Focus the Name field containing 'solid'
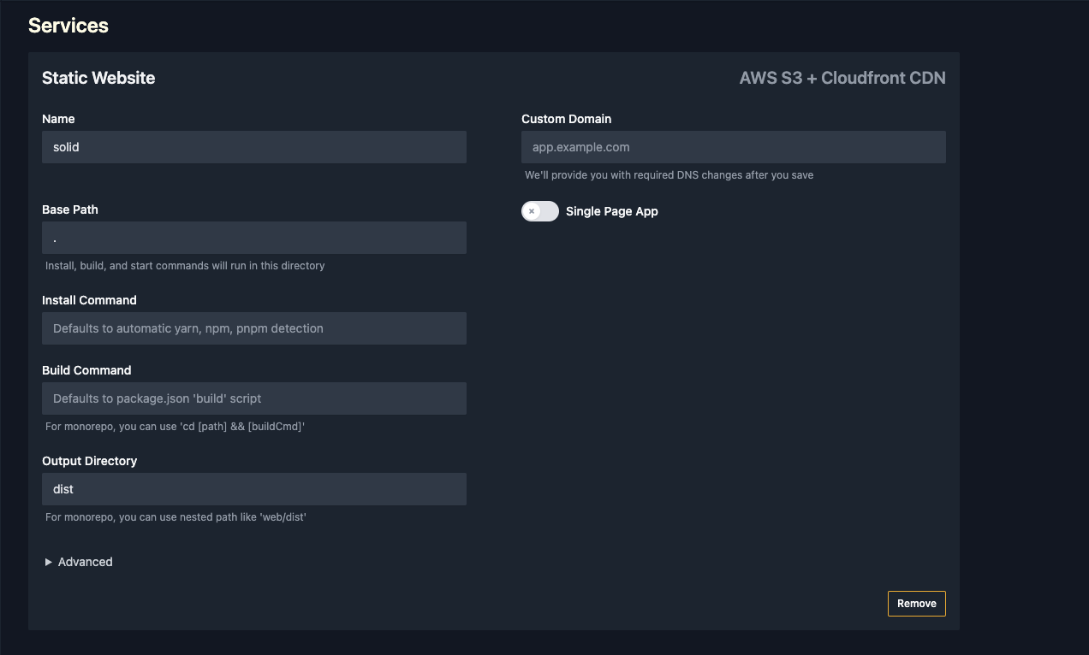The image size is (1089, 655). pyautogui.click(x=253, y=147)
